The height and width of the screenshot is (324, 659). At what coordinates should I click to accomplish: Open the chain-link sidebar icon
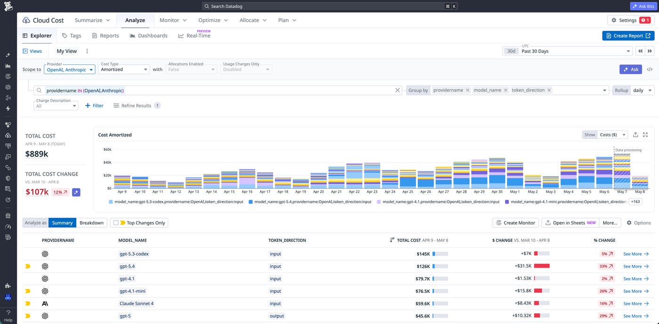pyautogui.click(x=8, y=167)
